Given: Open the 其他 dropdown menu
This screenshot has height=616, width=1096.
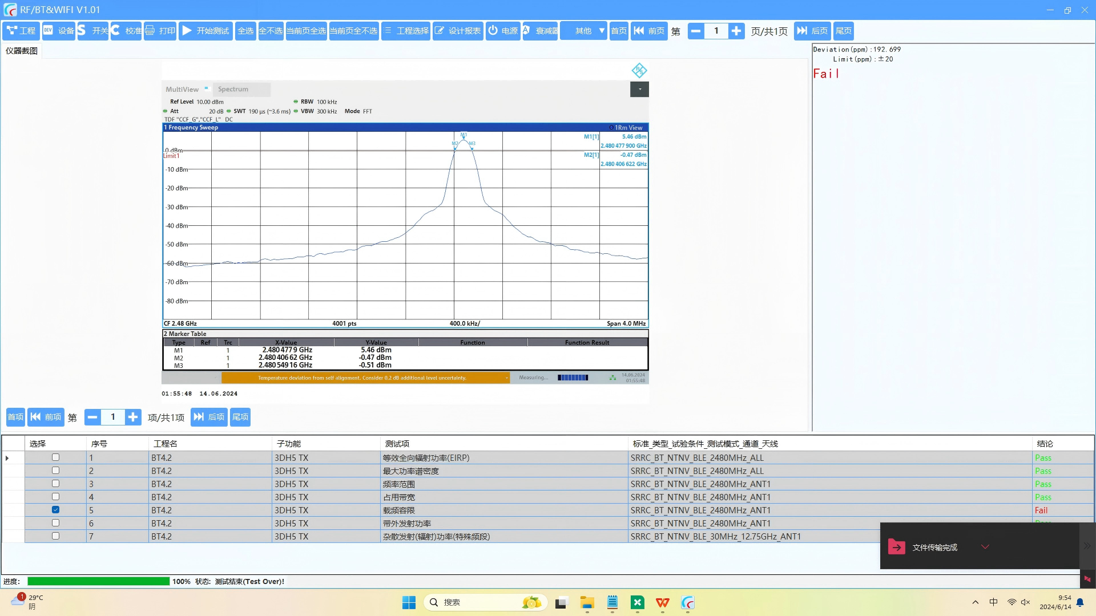Looking at the screenshot, I should click(583, 31).
